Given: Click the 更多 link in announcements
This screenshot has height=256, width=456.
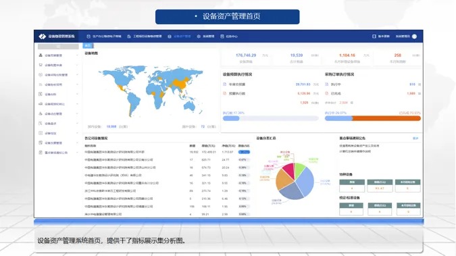Looking at the screenshot, I should [415, 138].
